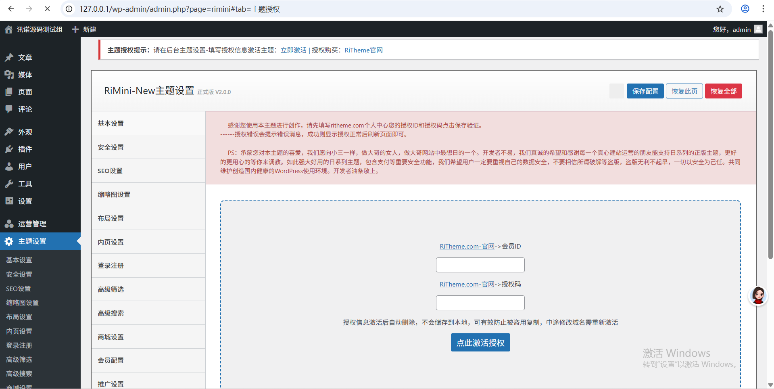The image size is (774, 389).
Task: Open the browser three-dot menu
Action: pyautogui.click(x=763, y=9)
